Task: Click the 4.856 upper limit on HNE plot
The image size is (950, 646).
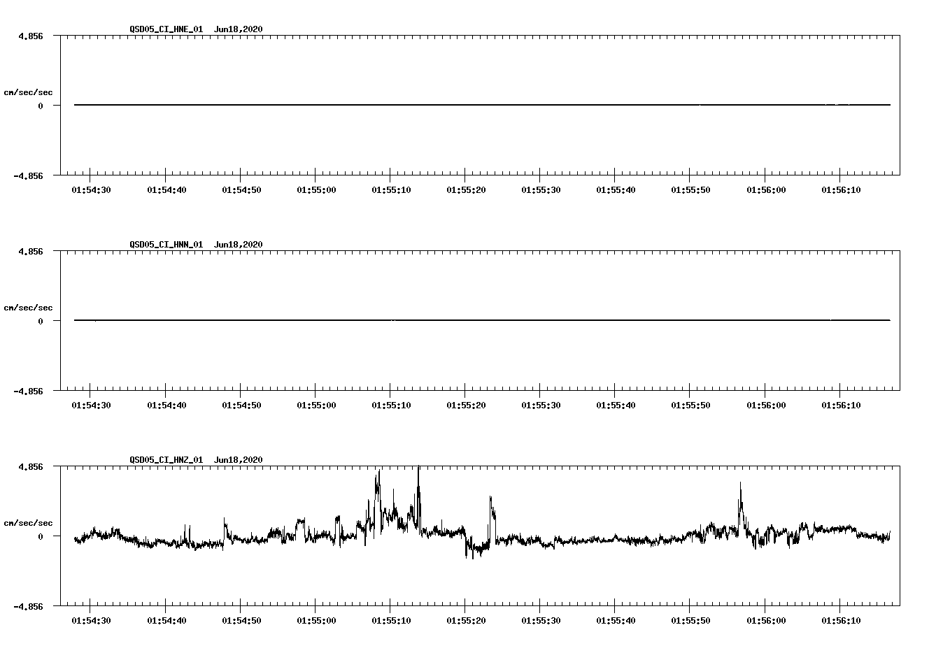Action: 31,36
